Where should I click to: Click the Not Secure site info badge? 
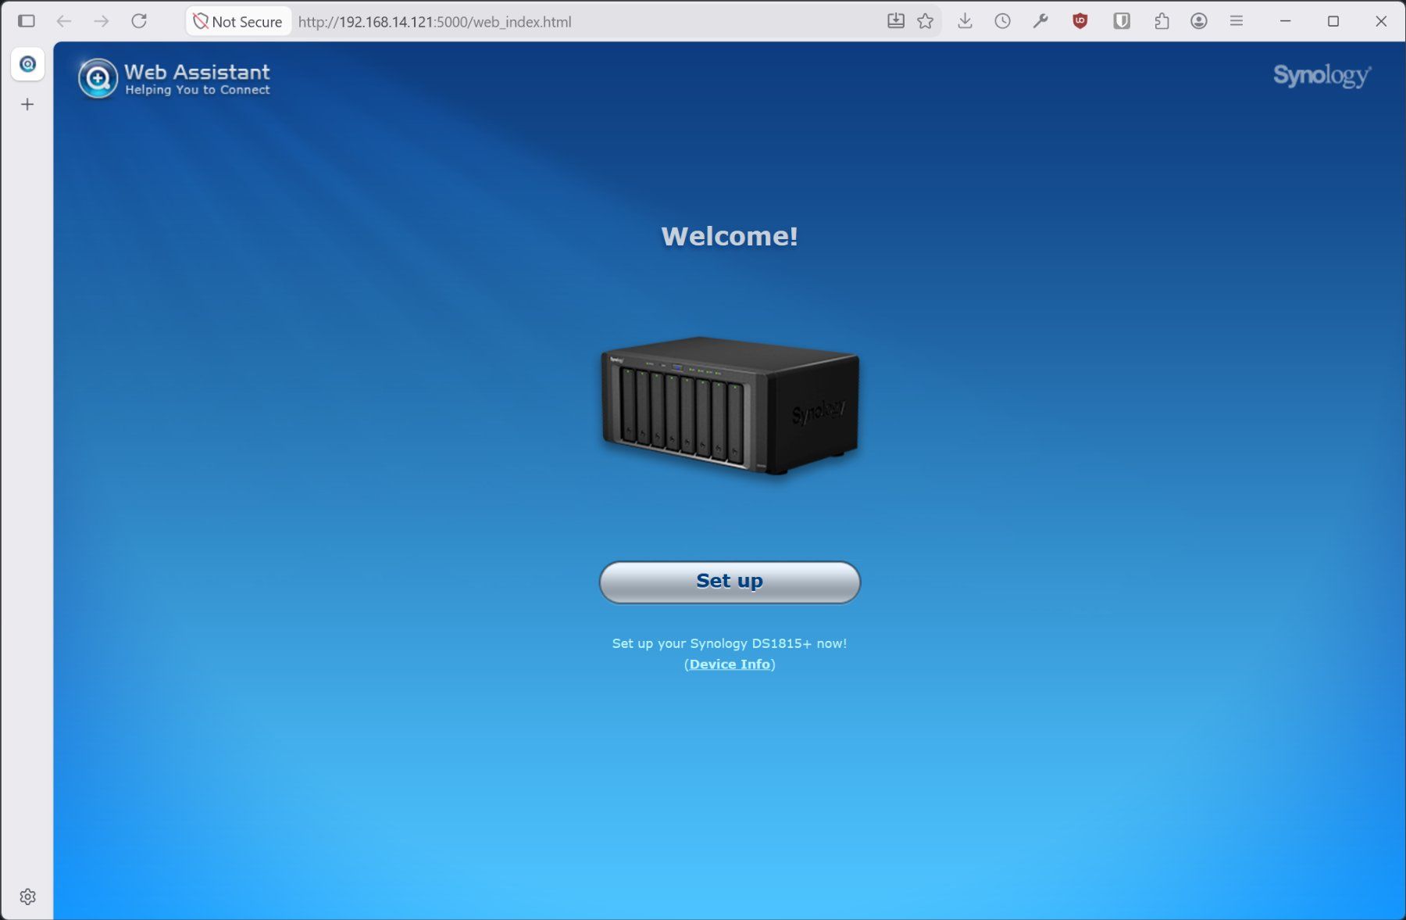237,21
